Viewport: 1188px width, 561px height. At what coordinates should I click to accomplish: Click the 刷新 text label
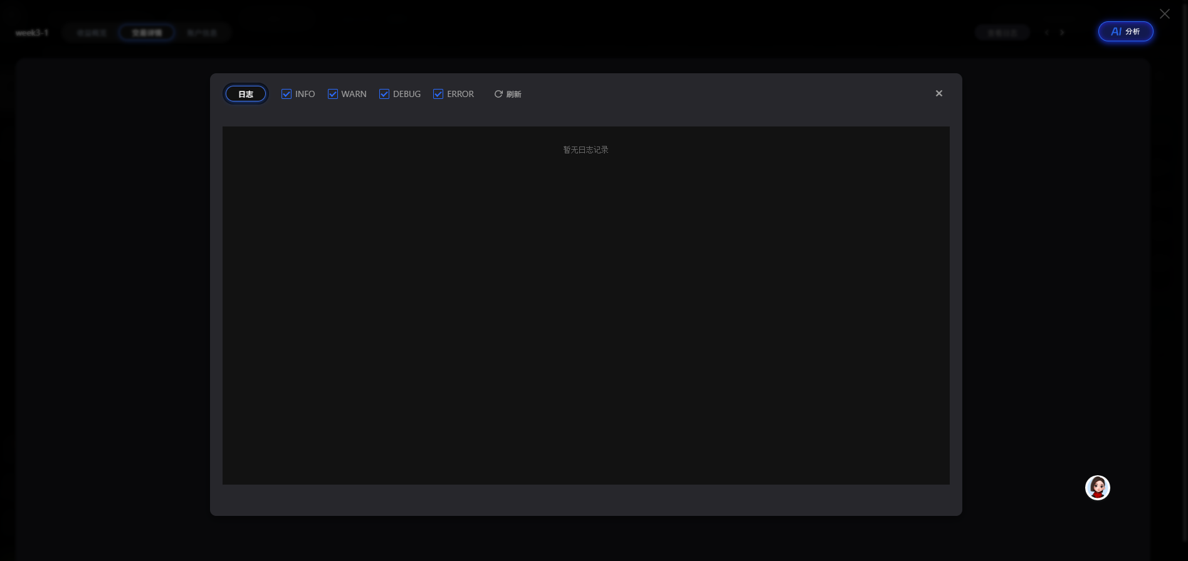click(513, 95)
